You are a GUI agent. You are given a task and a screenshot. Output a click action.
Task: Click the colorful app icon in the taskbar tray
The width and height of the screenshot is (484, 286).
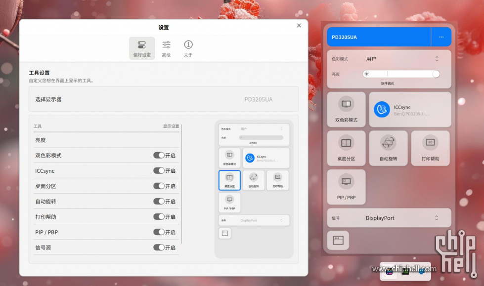coord(389,272)
